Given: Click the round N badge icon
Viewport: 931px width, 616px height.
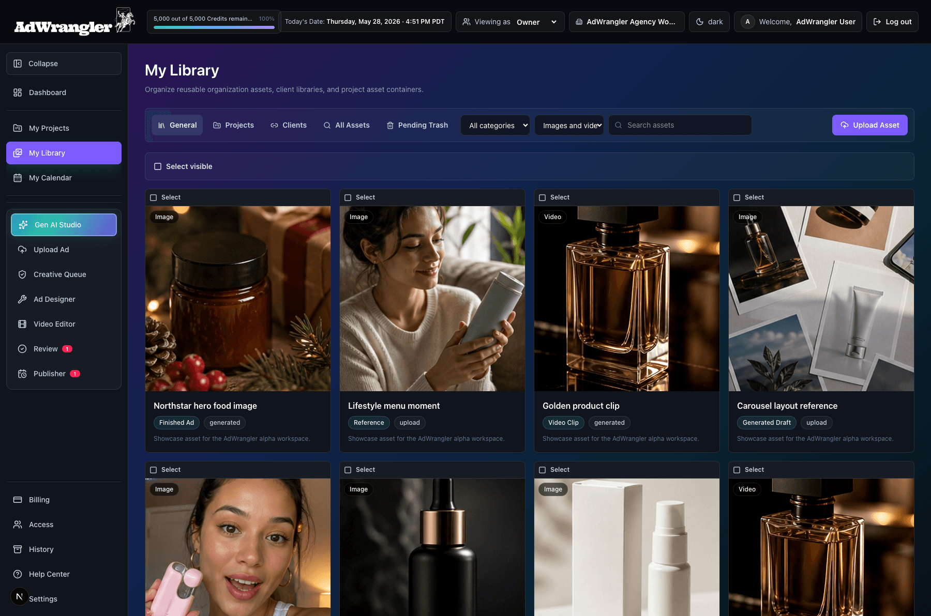Looking at the screenshot, I should [20, 596].
